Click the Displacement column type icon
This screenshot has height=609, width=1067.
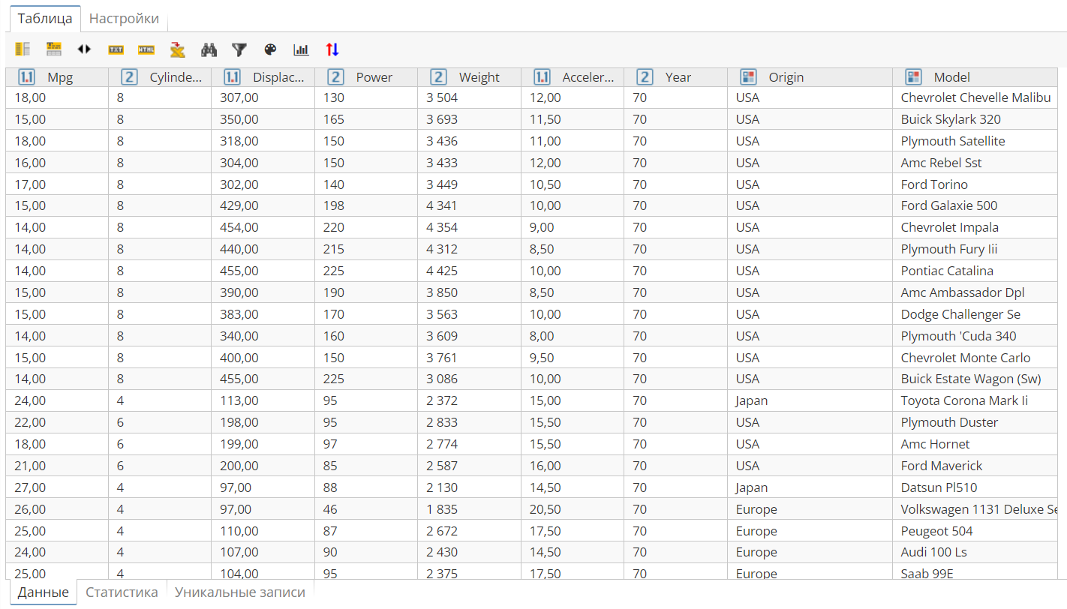[232, 76]
